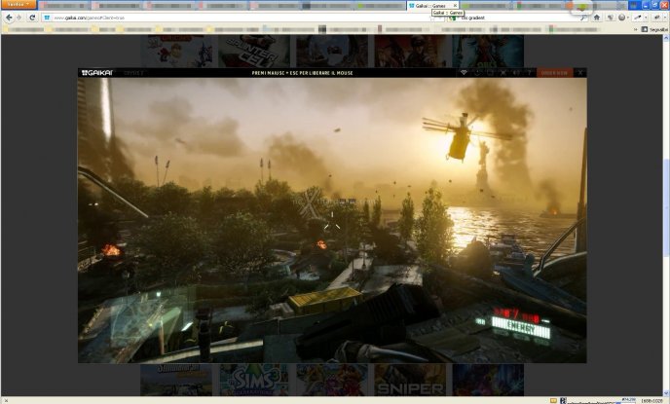This screenshot has width=670, height=404.
Task: Click inside the Crysis 2 game stream
Action: 332,220
